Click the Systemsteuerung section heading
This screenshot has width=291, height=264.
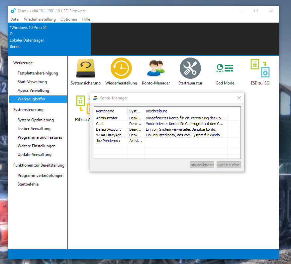tap(28, 110)
